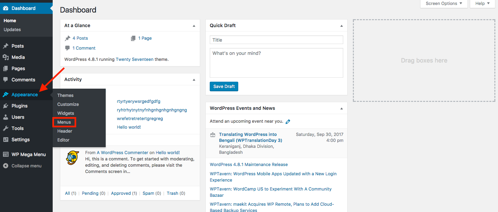
Task: Click the pencil icon to edit event location
Action: 288,122
